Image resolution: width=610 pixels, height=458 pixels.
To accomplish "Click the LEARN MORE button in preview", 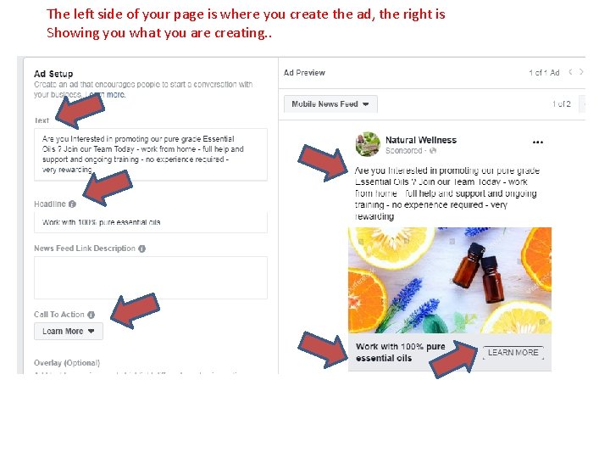I will coord(513,353).
